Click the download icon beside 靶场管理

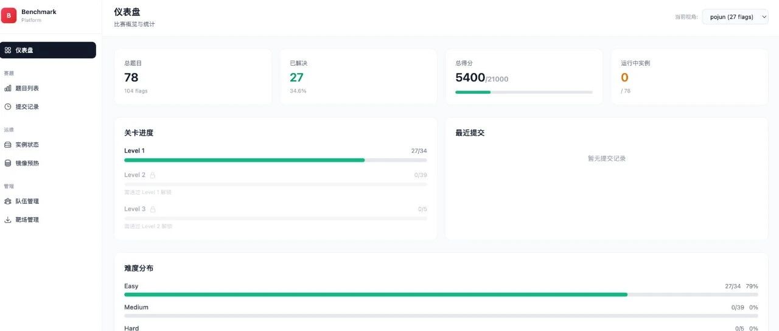(x=8, y=220)
